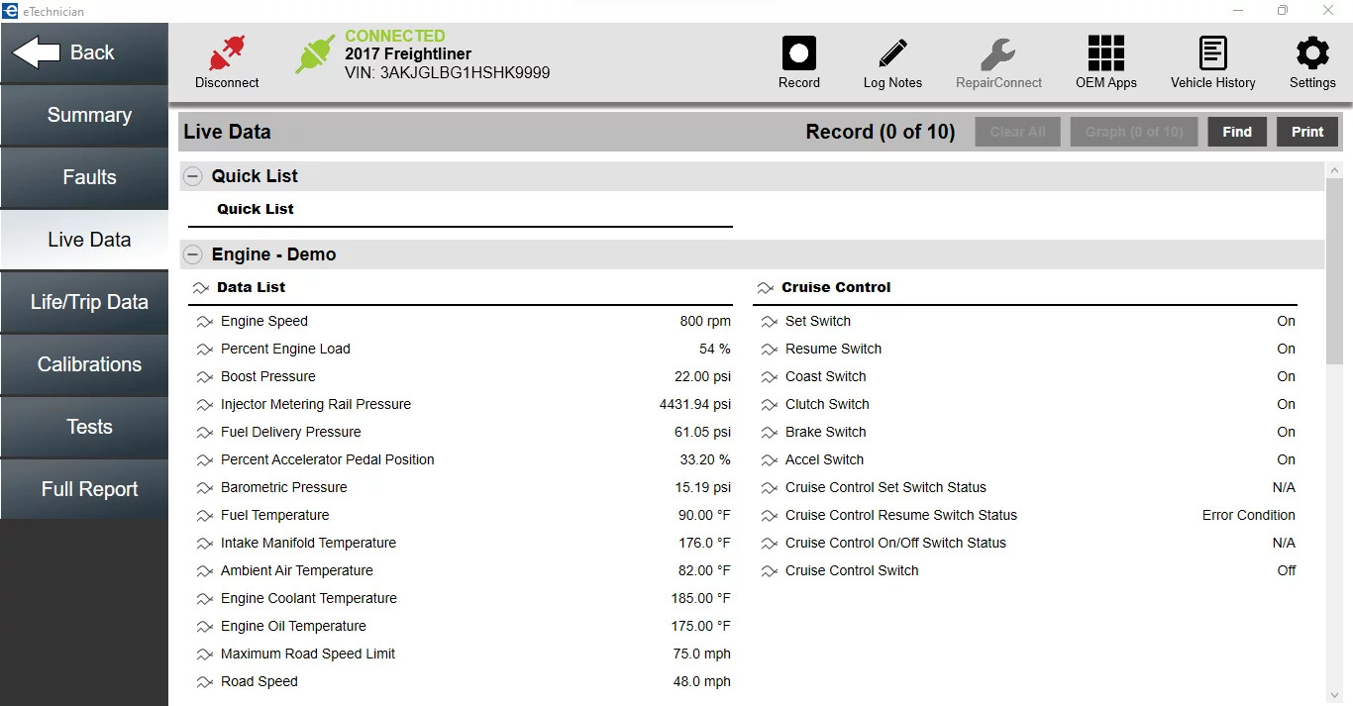Image resolution: width=1353 pixels, height=706 pixels.
Task: Click graph icon beside Resume Switch
Action: point(769,350)
